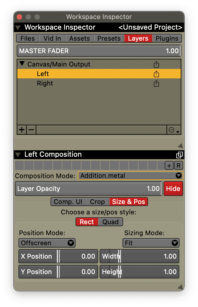Open the Comp. UI tab
This screenshot has height=307, width=198.
point(67,202)
